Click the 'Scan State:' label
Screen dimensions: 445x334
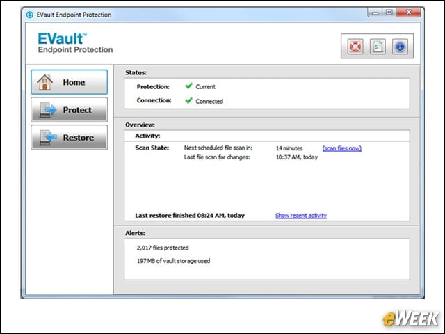tap(152, 148)
